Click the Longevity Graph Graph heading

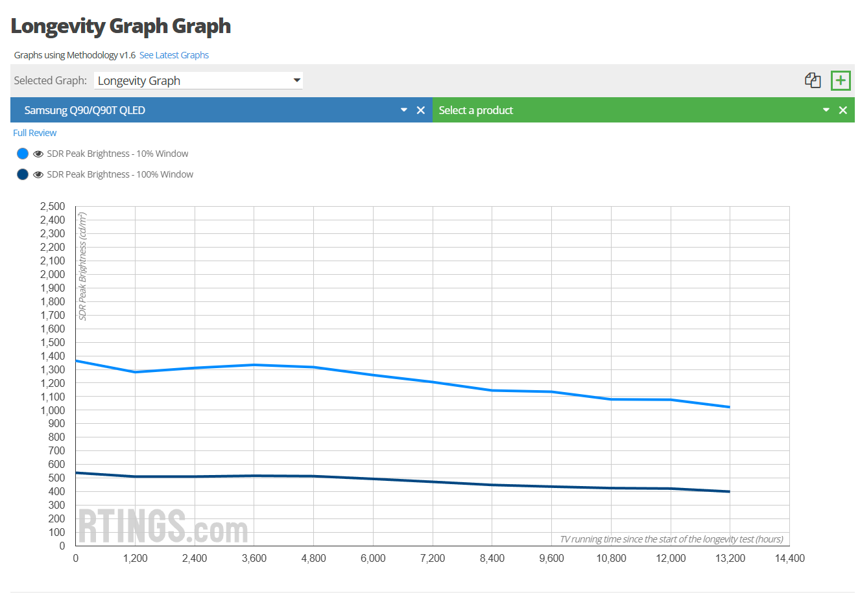click(x=121, y=26)
